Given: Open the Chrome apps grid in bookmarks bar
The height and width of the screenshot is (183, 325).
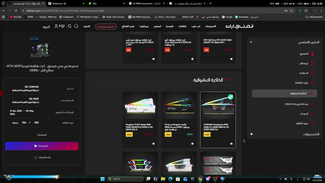Looking at the screenshot, I should click(3, 17).
